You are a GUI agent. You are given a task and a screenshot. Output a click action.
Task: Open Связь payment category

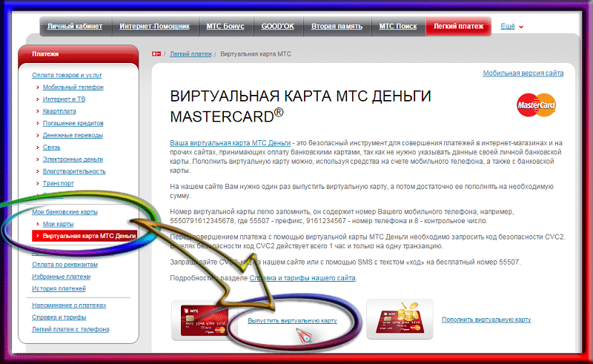click(51, 148)
